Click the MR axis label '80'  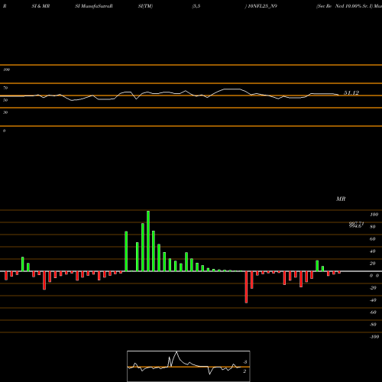[x=373, y=227]
